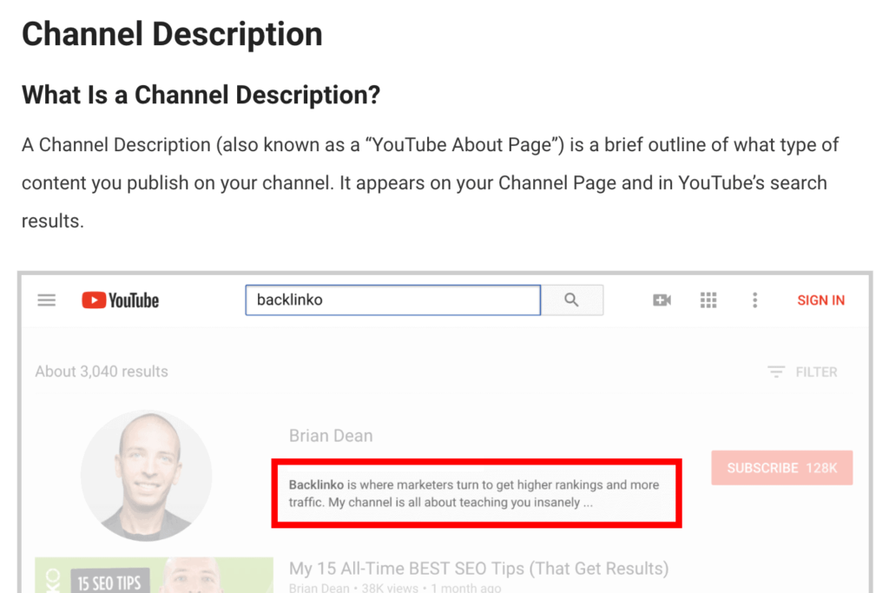Image resolution: width=889 pixels, height=593 pixels.
Task: Open the Brian Dean channel name link
Action: point(331,435)
